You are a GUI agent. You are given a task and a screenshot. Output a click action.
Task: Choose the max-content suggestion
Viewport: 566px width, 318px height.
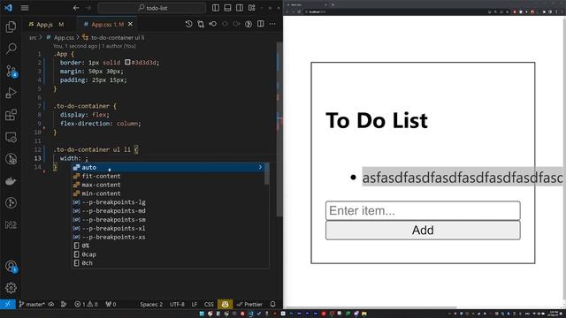point(167,185)
